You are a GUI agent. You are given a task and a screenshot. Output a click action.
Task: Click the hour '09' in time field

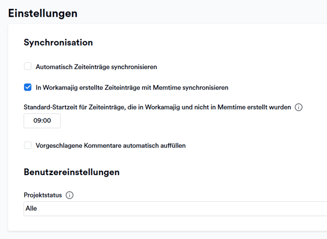click(37, 121)
